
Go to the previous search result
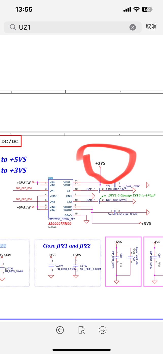click(x=60, y=330)
